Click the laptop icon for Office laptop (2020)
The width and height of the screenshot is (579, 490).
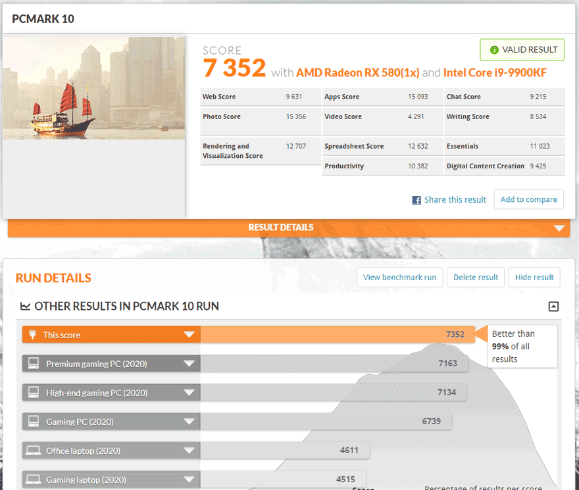pyautogui.click(x=34, y=450)
